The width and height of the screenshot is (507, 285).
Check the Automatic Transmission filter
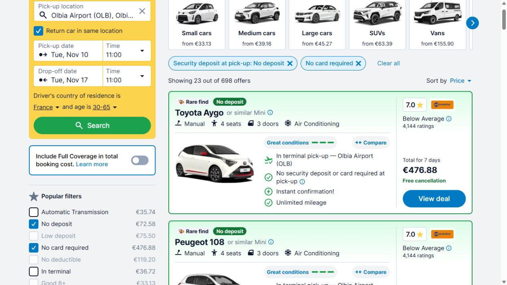tap(34, 212)
